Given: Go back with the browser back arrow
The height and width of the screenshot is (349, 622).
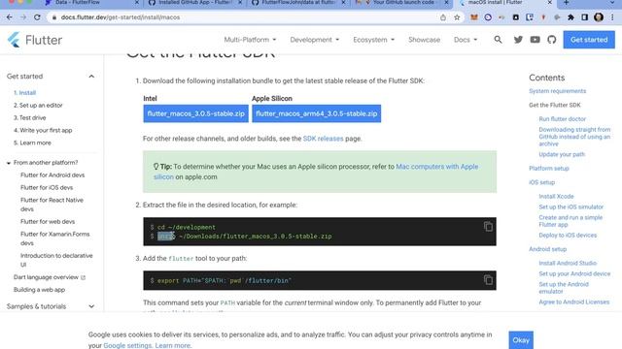Looking at the screenshot, I should coord(9,17).
